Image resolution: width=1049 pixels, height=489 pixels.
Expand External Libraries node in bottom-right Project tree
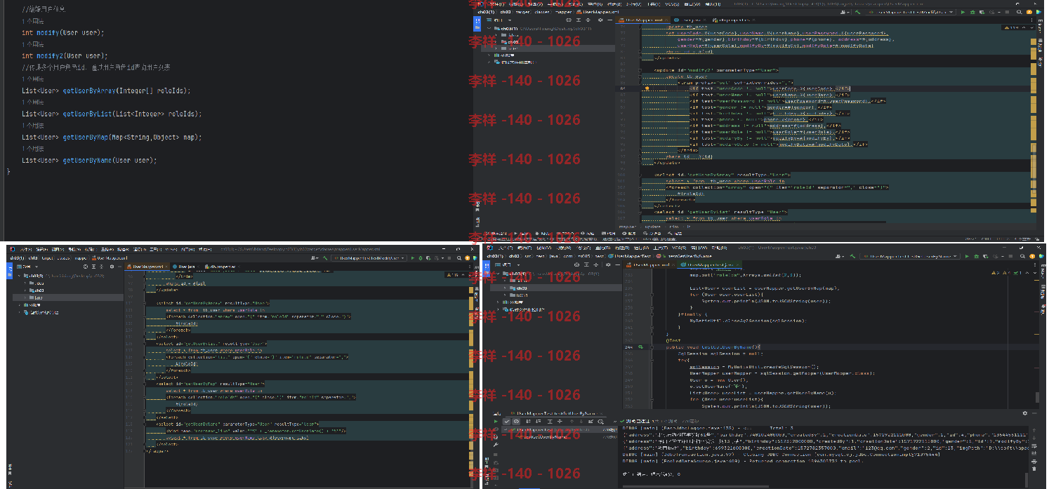click(498, 302)
